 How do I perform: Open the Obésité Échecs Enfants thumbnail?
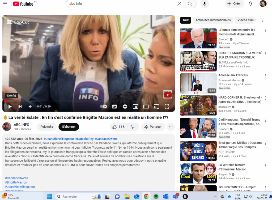(x=198, y=151)
